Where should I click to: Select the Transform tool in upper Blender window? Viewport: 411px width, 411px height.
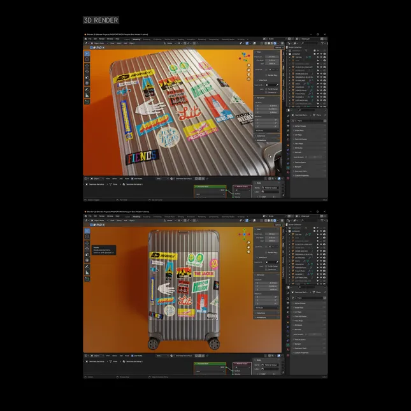click(x=87, y=83)
